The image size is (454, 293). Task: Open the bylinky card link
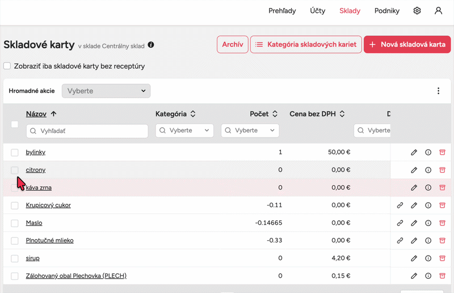(36, 152)
